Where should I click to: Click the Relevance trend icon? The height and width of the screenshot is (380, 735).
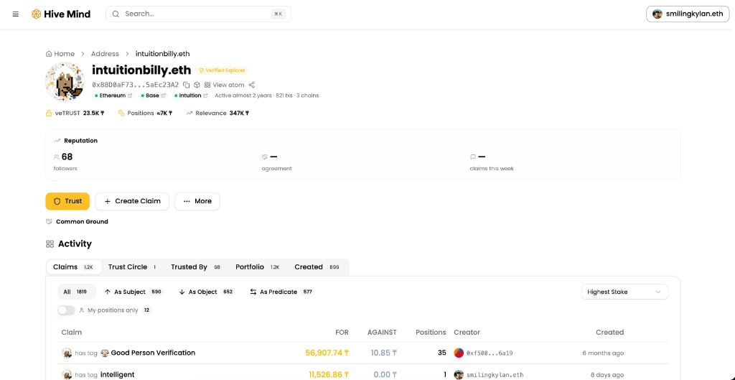point(189,113)
